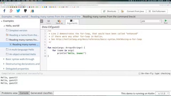Click Convert from Java button

[133, 11]
